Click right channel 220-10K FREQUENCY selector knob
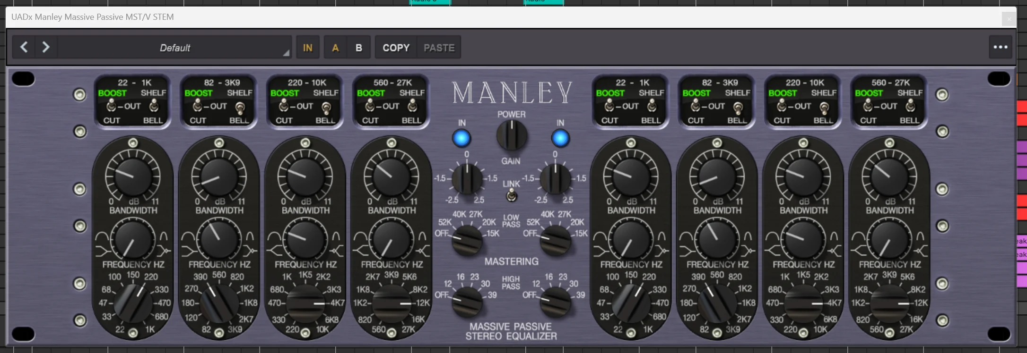 (x=803, y=303)
